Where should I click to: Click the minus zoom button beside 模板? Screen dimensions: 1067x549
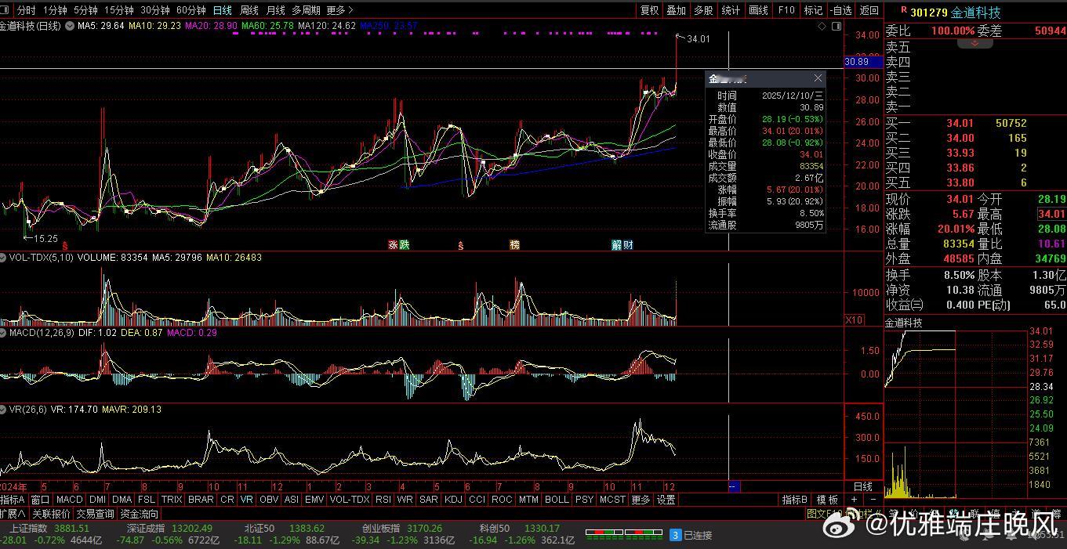pyautogui.click(x=873, y=500)
